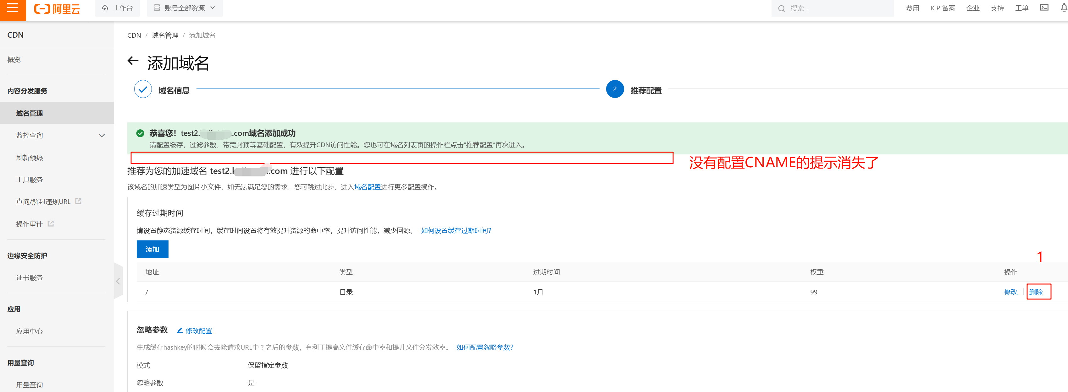The height and width of the screenshot is (392, 1068).
Task: Click the external link icon beside 操作审计
Action: pos(51,223)
